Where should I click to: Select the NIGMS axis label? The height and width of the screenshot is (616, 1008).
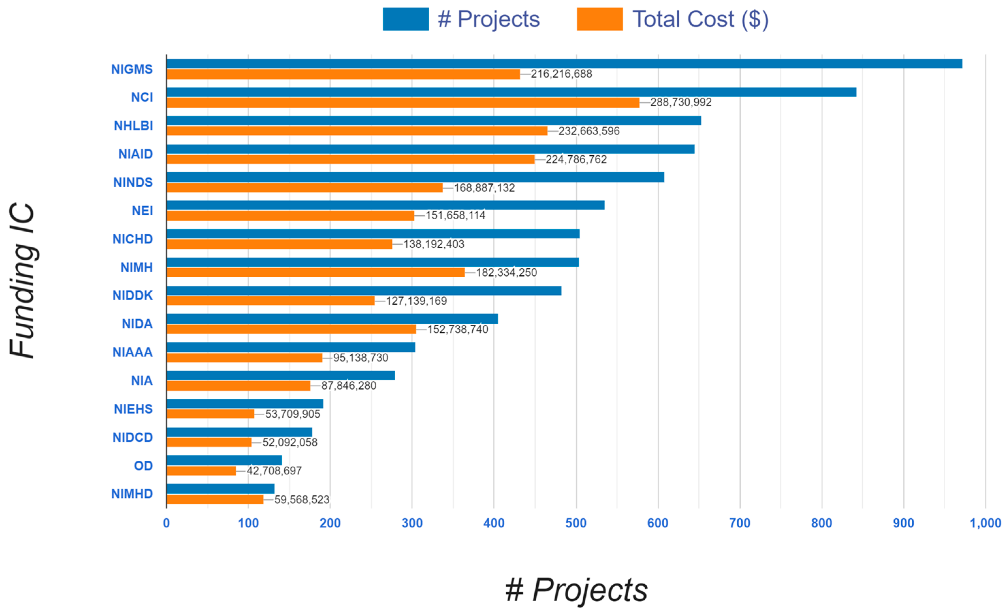pyautogui.click(x=132, y=69)
